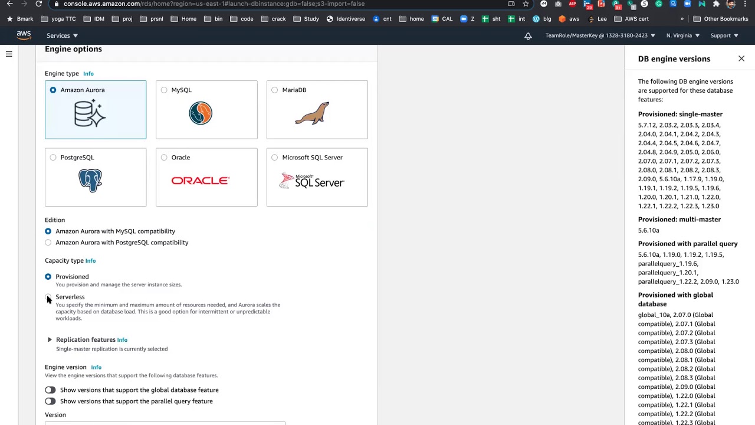Image resolution: width=755 pixels, height=425 pixels.
Task: Open the Identiverse bookmark
Action: coord(346,19)
